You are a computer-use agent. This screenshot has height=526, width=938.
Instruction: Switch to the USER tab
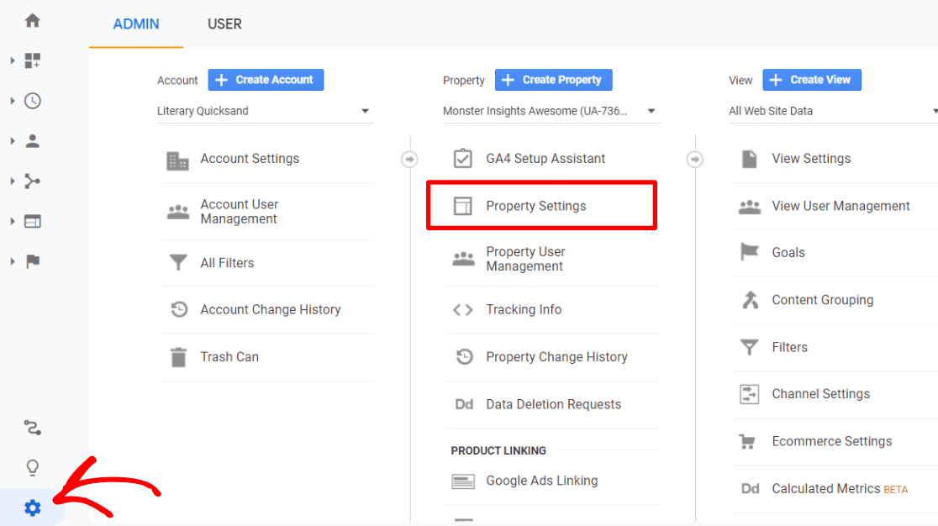pos(224,24)
